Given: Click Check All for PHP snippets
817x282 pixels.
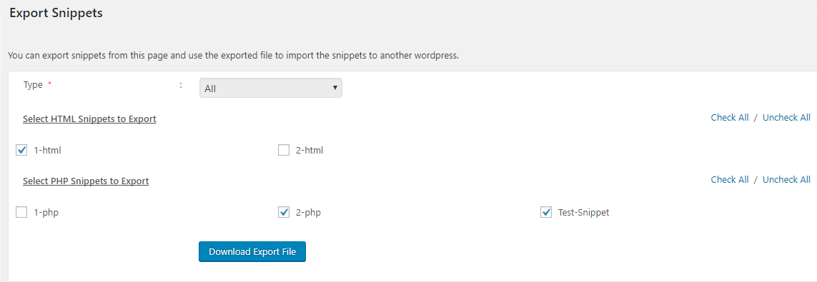Looking at the screenshot, I should click(730, 179).
